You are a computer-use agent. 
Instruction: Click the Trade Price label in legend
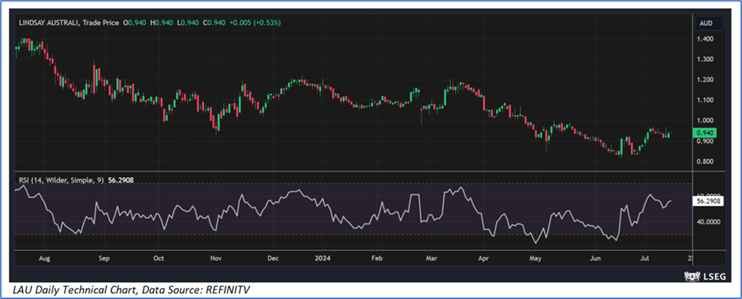(x=102, y=23)
